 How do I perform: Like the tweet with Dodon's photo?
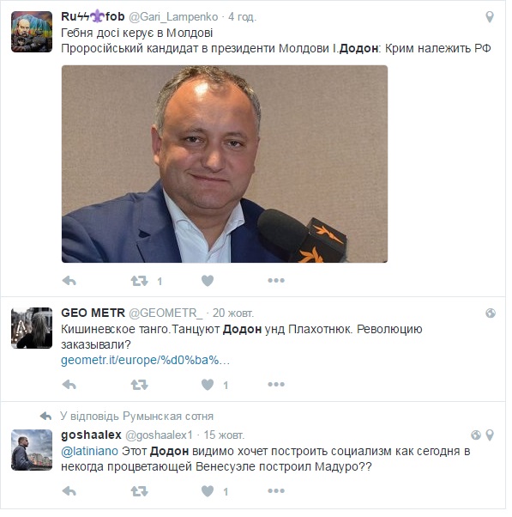pos(208,281)
